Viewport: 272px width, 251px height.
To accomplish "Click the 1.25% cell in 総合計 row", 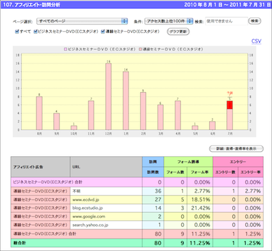I will point(251,243).
